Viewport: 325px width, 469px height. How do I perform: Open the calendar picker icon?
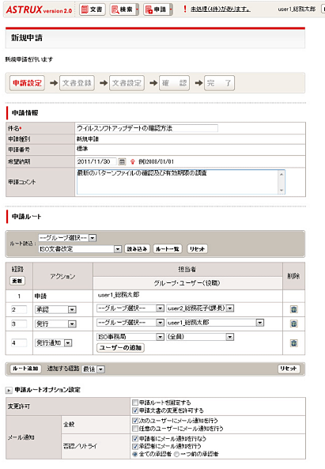click(122, 162)
